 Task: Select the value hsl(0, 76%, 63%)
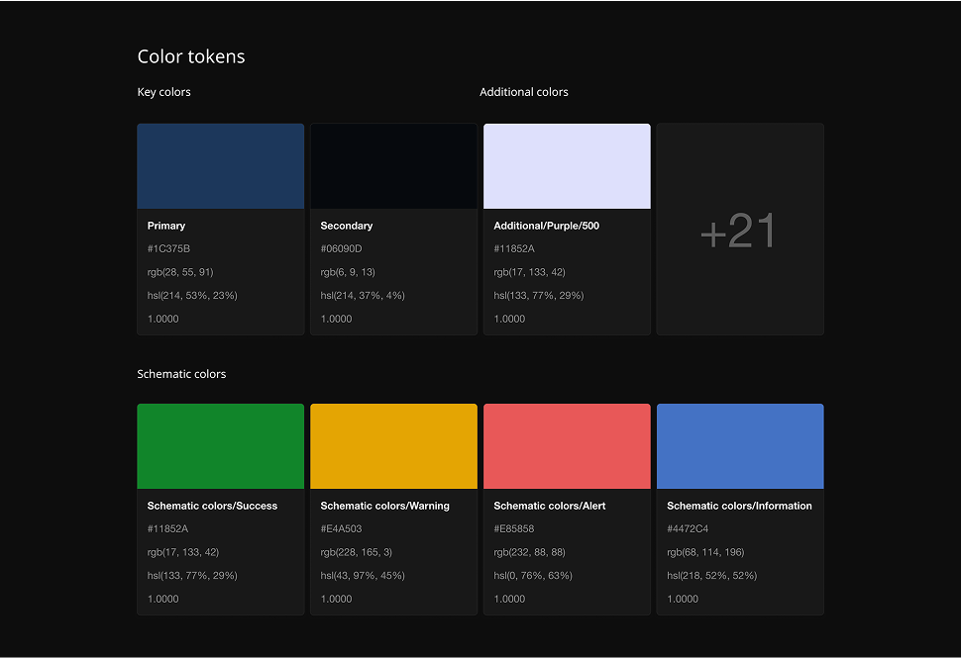coord(533,575)
